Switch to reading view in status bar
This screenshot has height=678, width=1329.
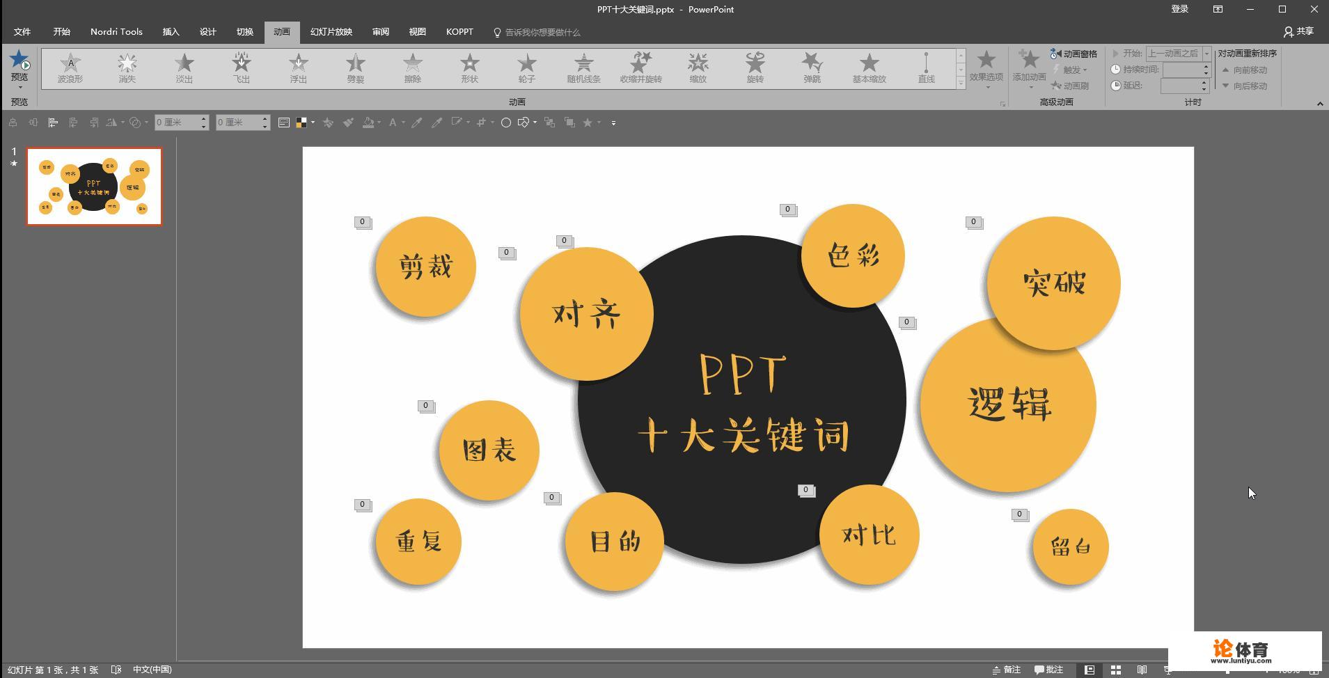point(1142,670)
